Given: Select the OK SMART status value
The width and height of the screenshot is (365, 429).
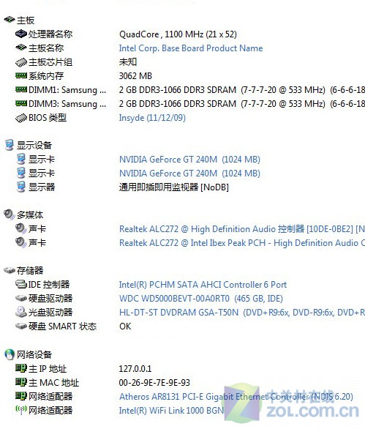Looking at the screenshot, I should pos(125,327).
